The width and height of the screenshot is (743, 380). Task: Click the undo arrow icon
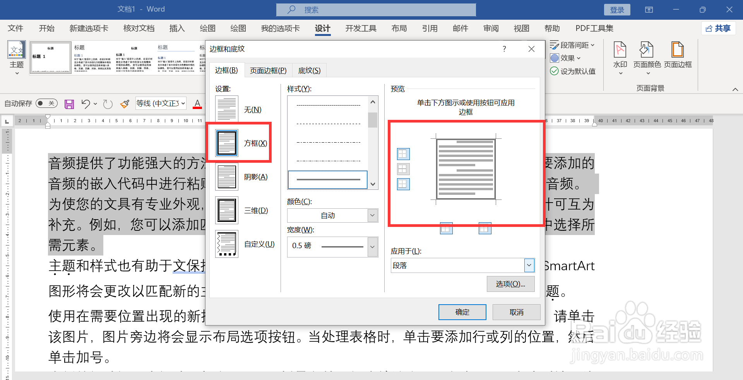[86, 104]
